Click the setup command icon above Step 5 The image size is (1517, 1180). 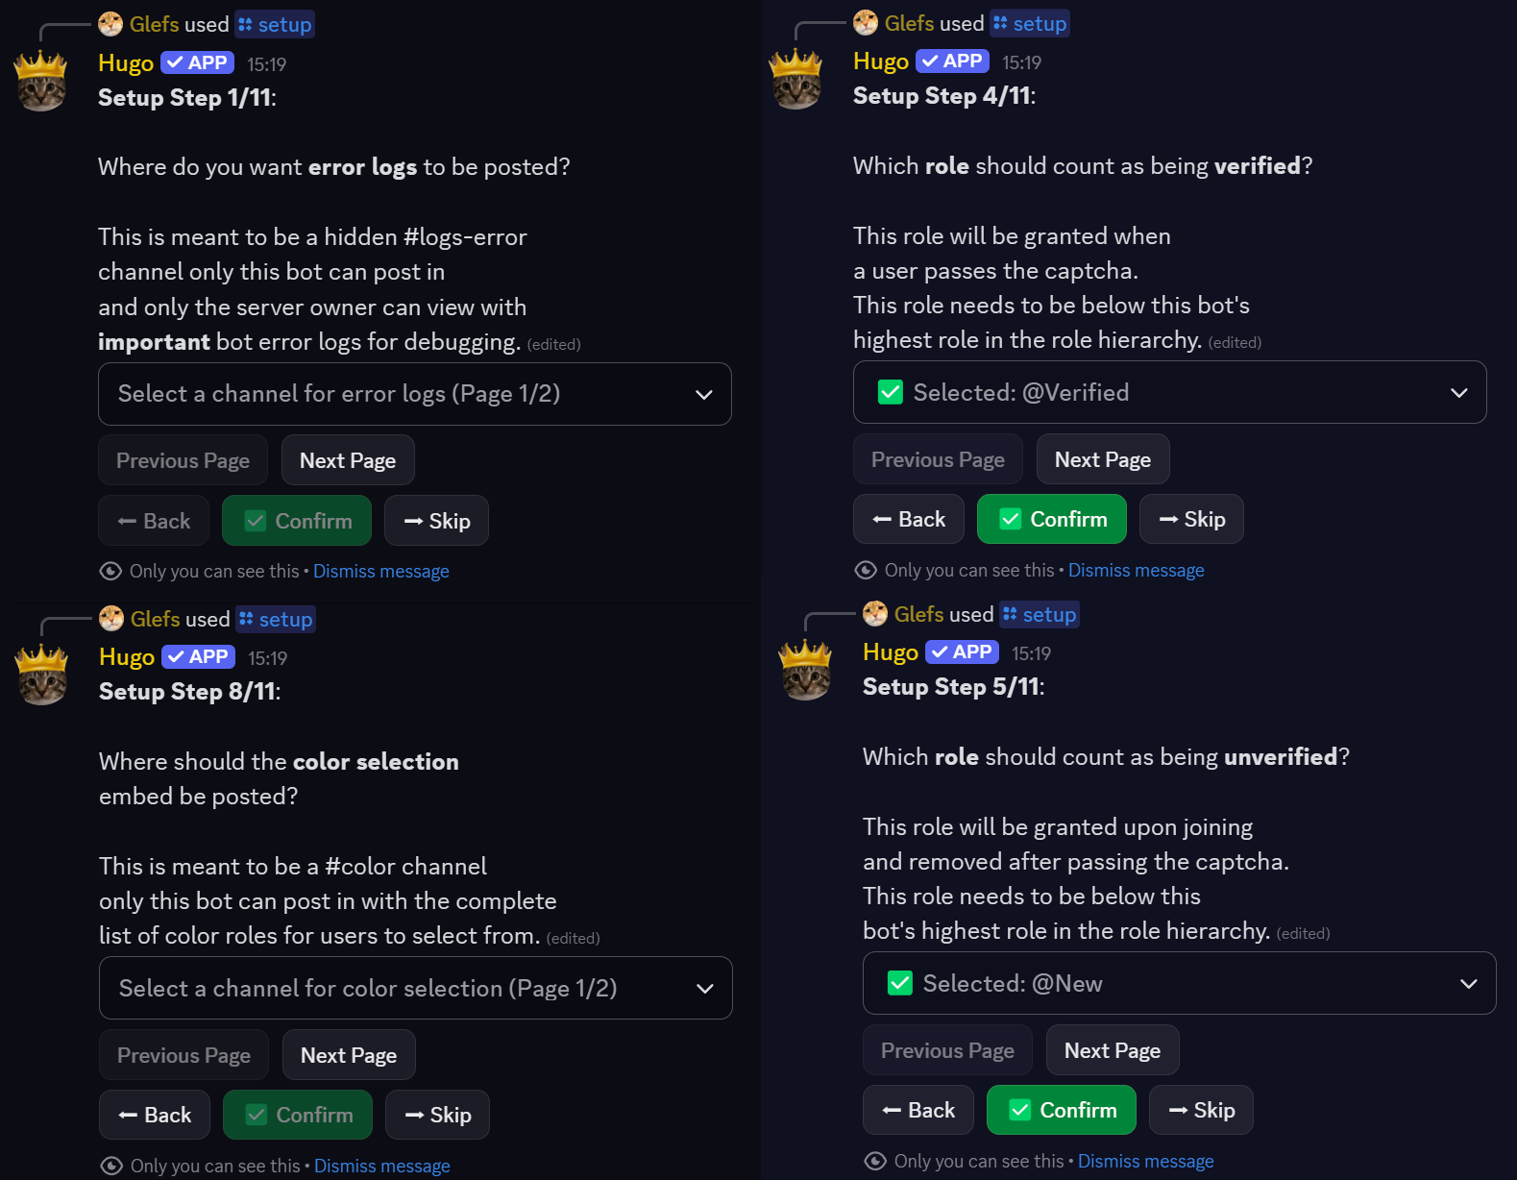[1010, 614]
